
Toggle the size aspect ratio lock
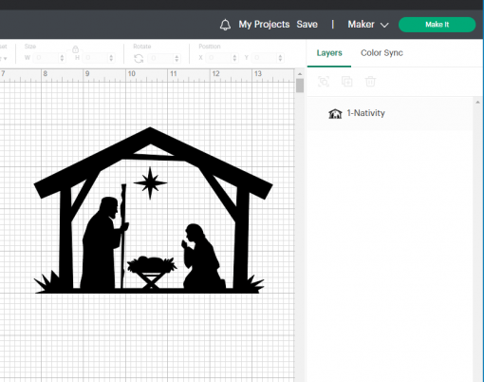(75, 49)
